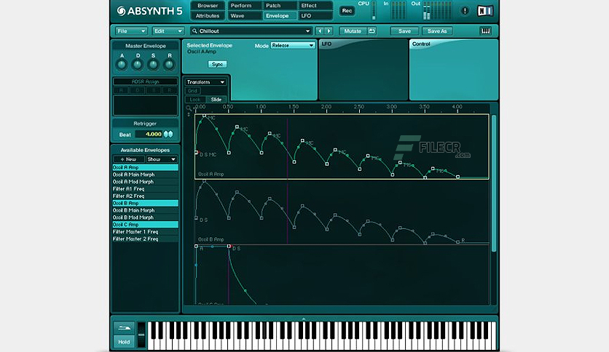Viewport: 609px width, 352px height.
Task: Click the mod wheel strip by keyboard
Action: [x=141, y=334]
